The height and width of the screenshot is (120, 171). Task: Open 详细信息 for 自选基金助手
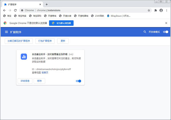click(25, 81)
